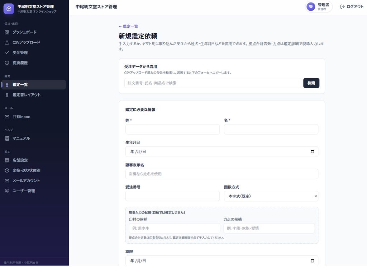Click the 中尾明文堂ストア管理 header title
This screenshot has width=367, height=268.
tap(96, 6)
